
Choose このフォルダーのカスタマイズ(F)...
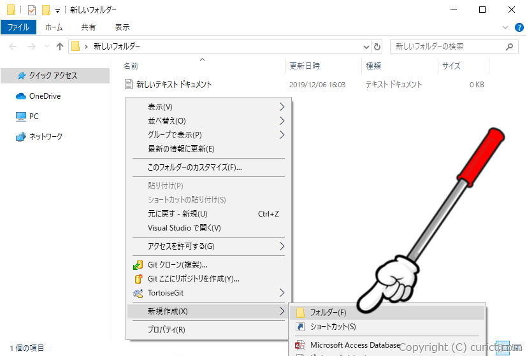[208, 167]
